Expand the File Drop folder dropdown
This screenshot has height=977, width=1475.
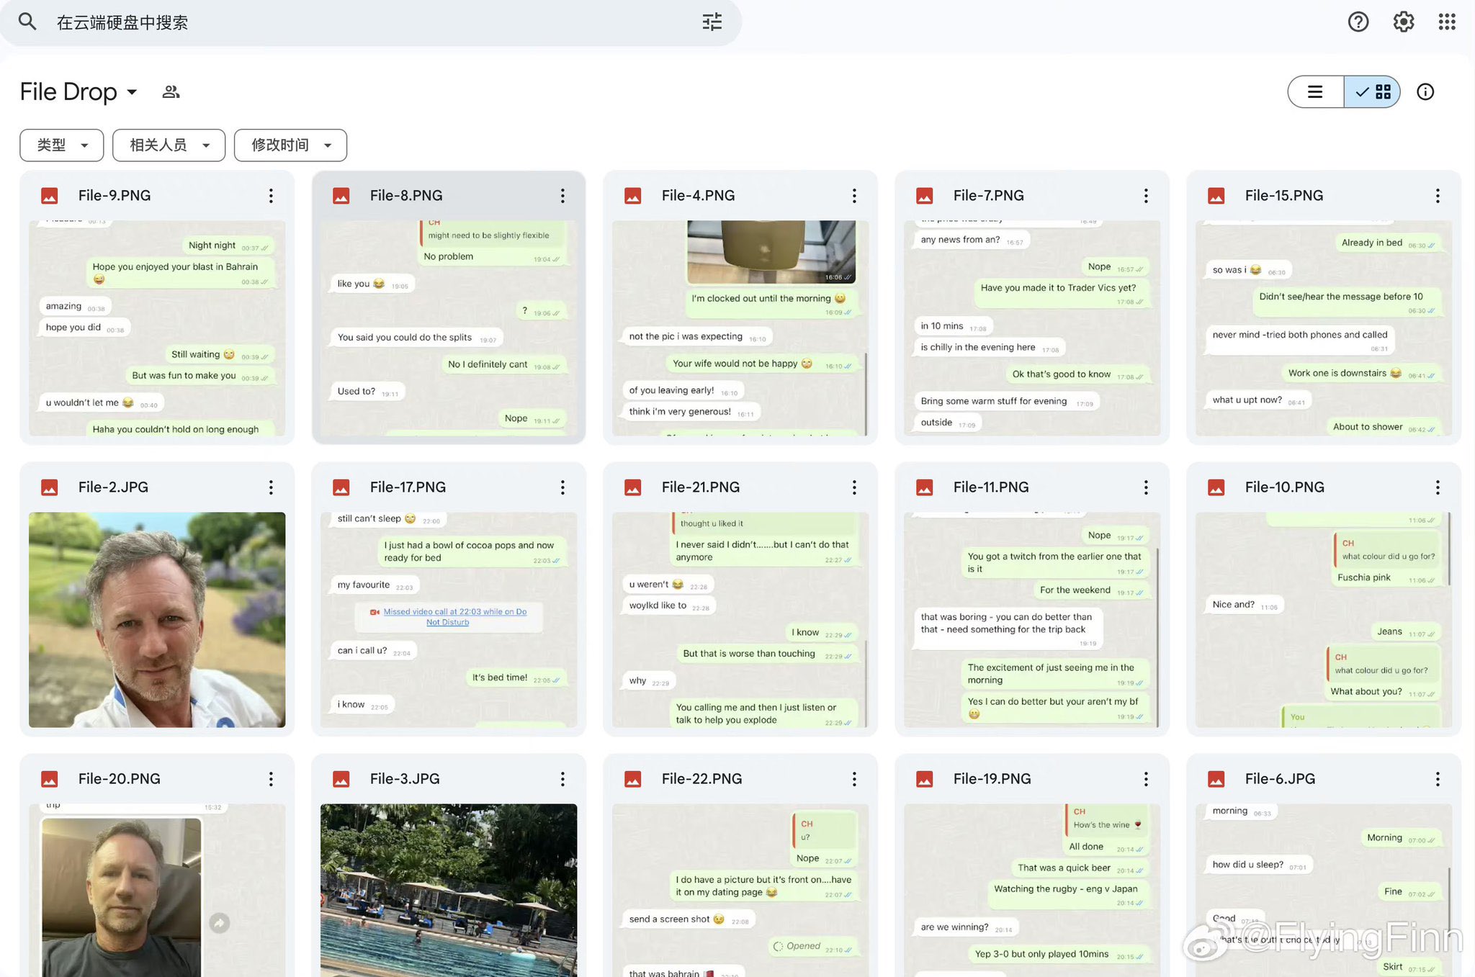point(132,92)
